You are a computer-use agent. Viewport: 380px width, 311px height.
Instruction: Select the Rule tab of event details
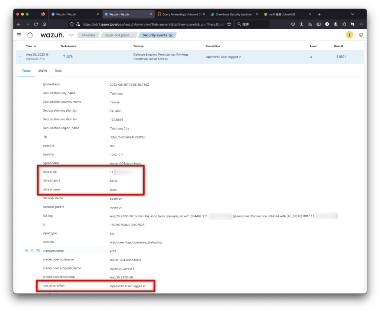click(58, 71)
